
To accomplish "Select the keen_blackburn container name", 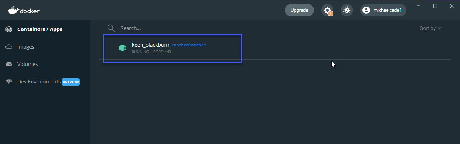I will [150, 45].
